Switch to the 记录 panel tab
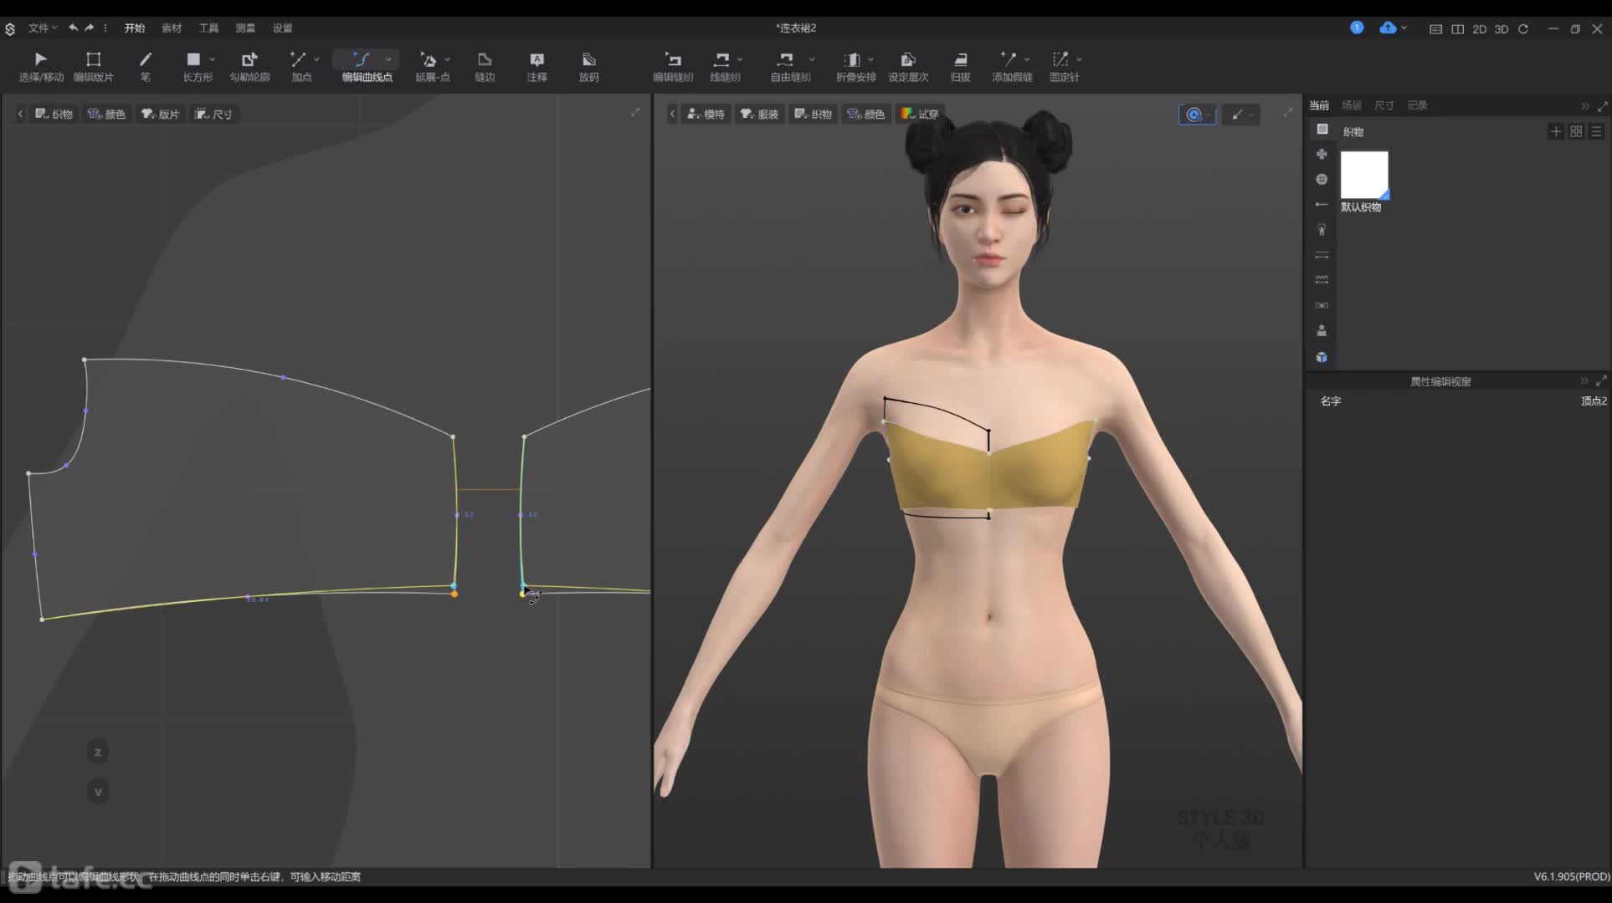The width and height of the screenshot is (1612, 903). click(x=1417, y=105)
